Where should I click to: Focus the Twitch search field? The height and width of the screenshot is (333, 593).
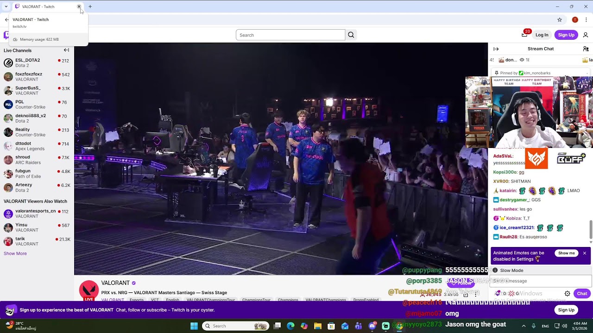click(290, 35)
